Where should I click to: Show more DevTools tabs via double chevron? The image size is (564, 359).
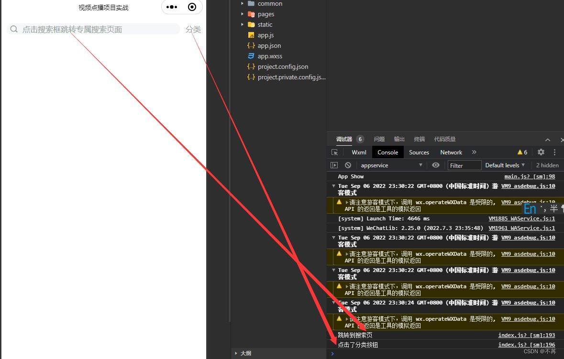click(474, 152)
